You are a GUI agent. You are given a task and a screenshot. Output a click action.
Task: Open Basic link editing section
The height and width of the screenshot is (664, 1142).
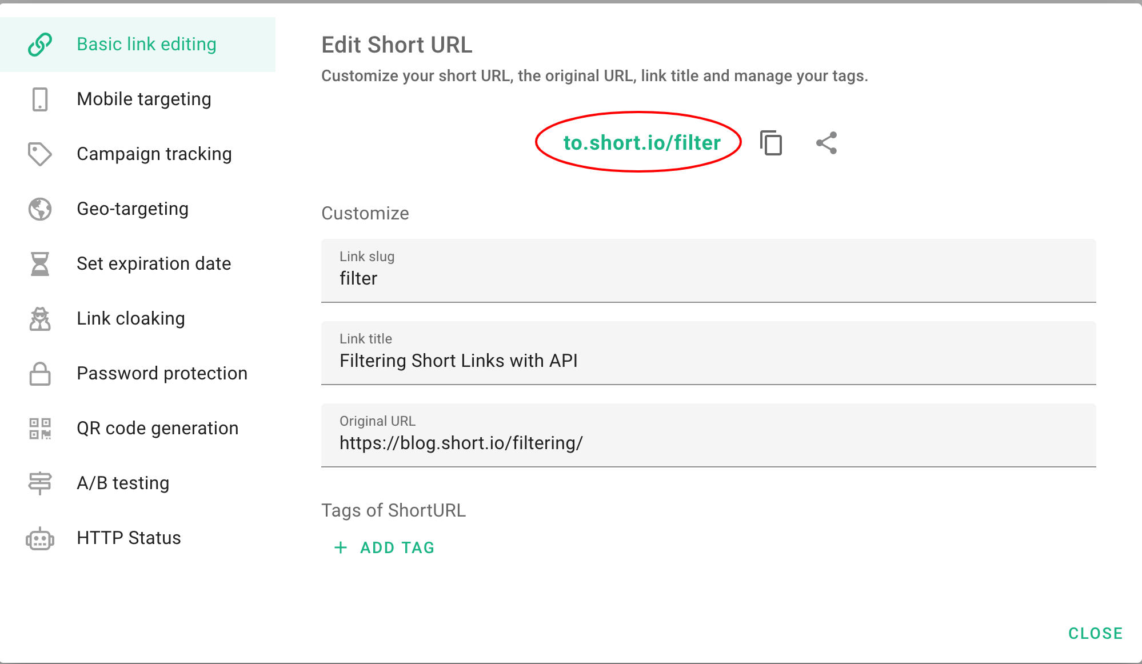(x=146, y=45)
